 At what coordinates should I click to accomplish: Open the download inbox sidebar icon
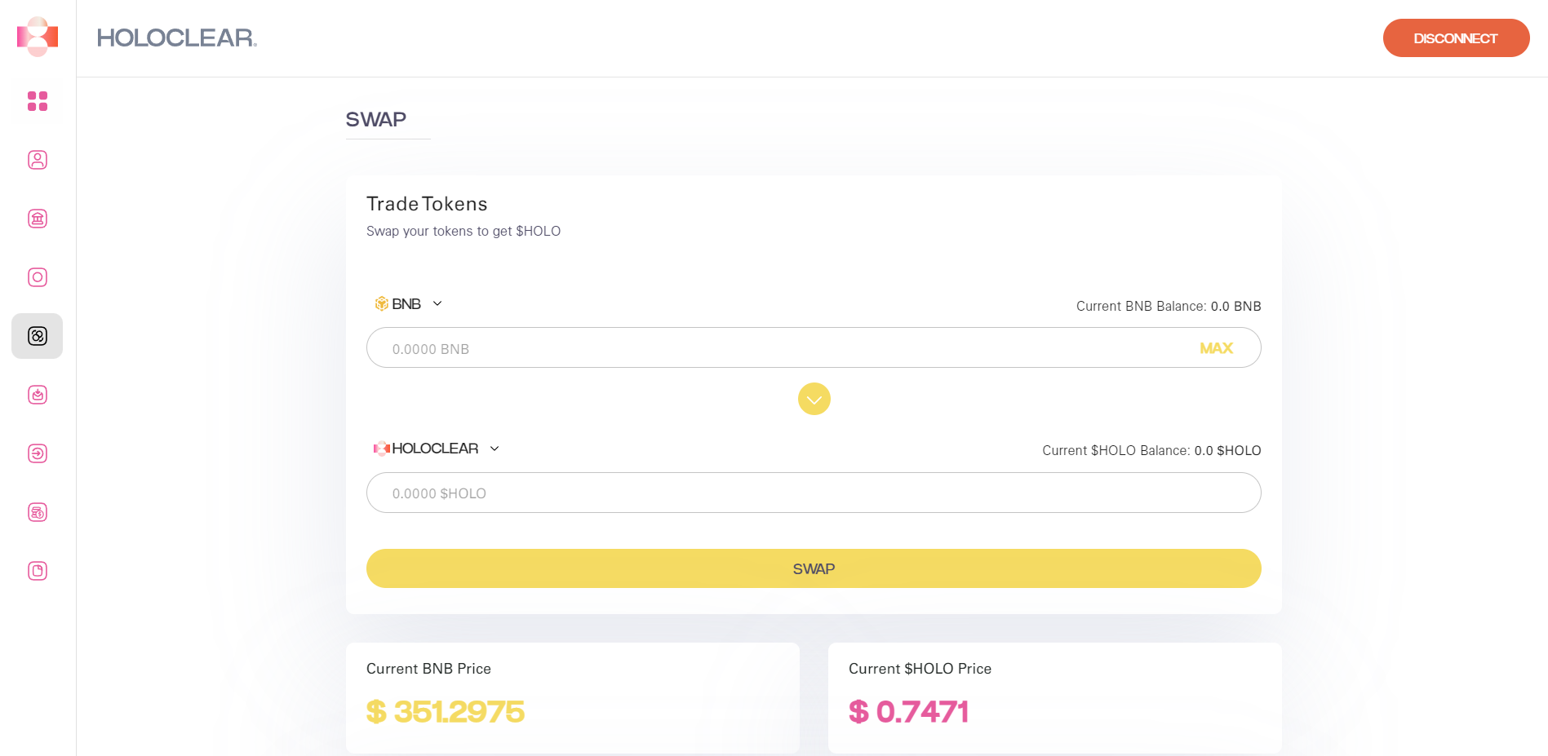pyautogui.click(x=38, y=395)
